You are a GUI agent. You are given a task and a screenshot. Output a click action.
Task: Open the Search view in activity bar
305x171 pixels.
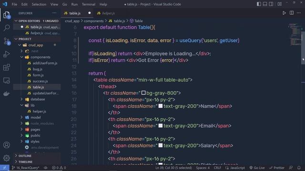[x=6, y=28]
